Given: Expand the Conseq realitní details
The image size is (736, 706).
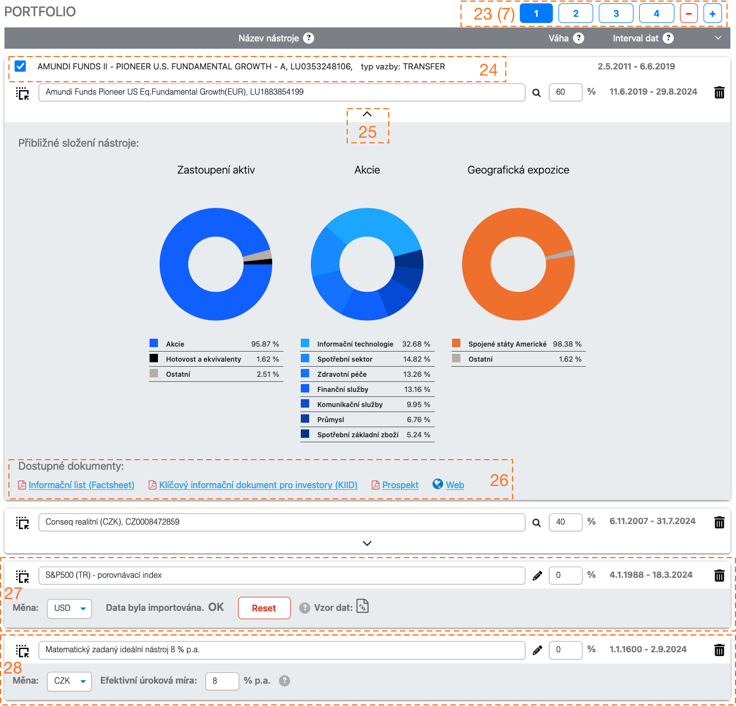Looking at the screenshot, I should point(367,543).
